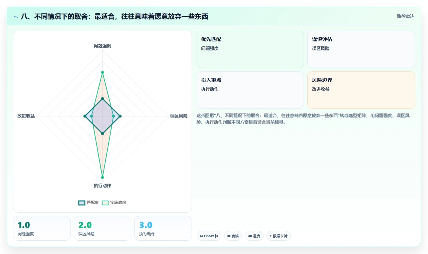
Task: Select the 数据卡片 tag
Action: (x=279, y=236)
